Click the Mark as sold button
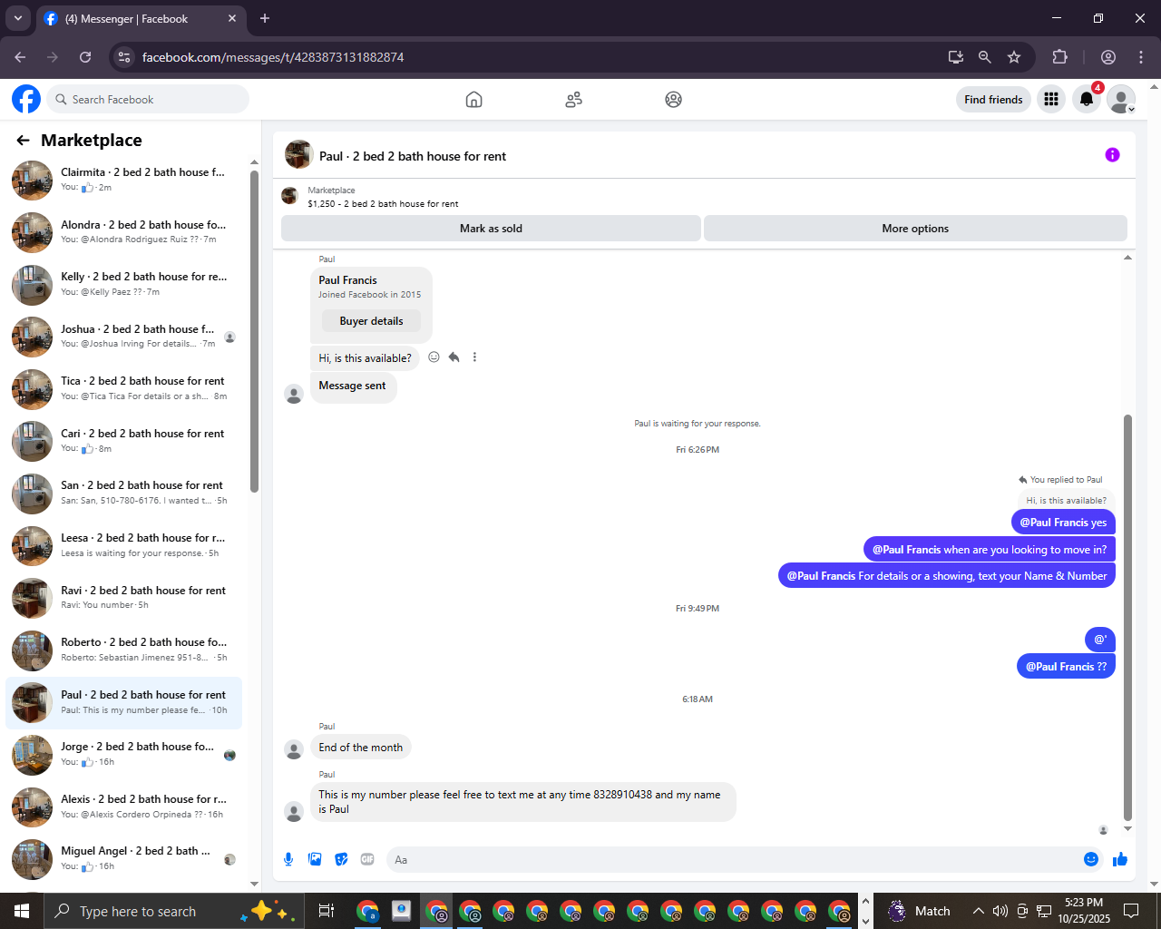This screenshot has width=1161, height=929. coord(491,229)
